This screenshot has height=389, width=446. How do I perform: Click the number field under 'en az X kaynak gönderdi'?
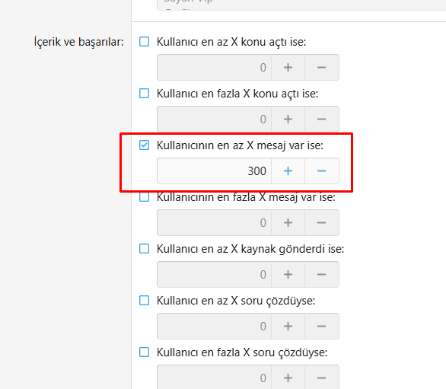(x=214, y=275)
